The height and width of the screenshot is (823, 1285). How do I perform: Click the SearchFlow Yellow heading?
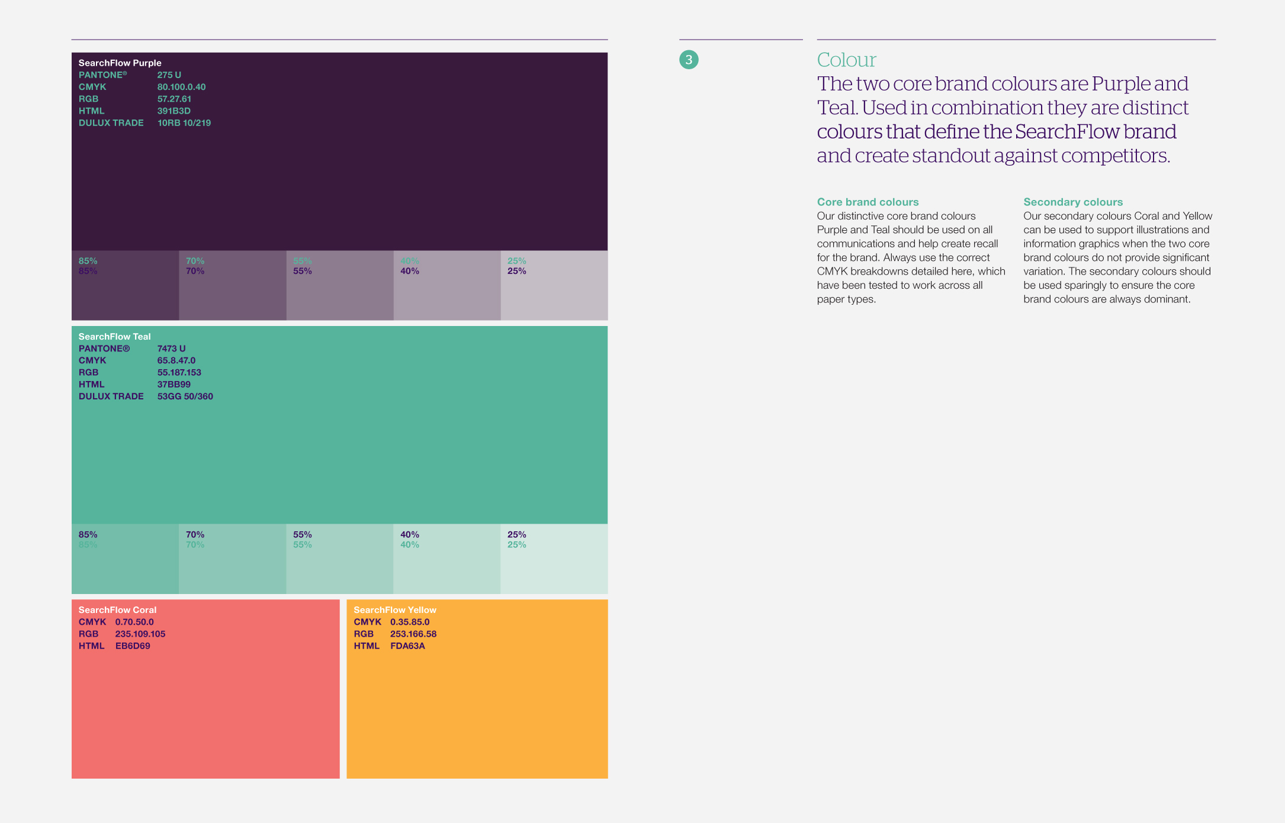point(395,610)
